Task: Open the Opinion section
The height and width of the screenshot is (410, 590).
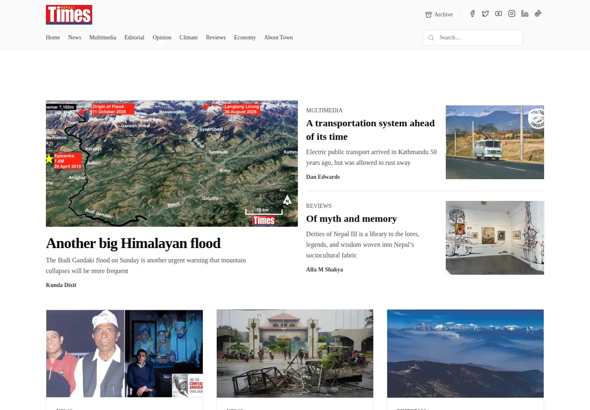Action: pos(162,37)
